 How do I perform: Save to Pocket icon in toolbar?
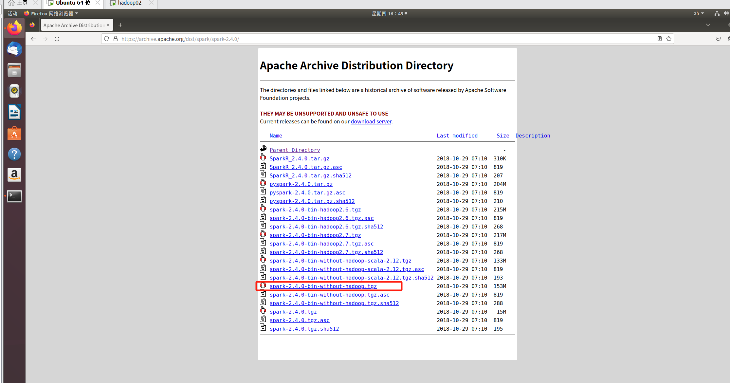pos(718,39)
